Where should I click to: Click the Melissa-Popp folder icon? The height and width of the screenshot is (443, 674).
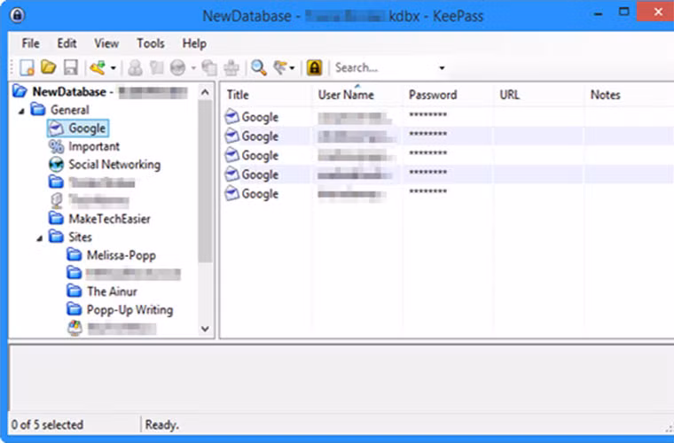click(x=74, y=255)
